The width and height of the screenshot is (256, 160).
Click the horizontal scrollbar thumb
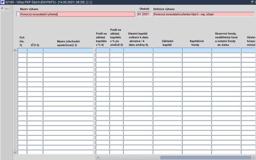(x=130, y=158)
